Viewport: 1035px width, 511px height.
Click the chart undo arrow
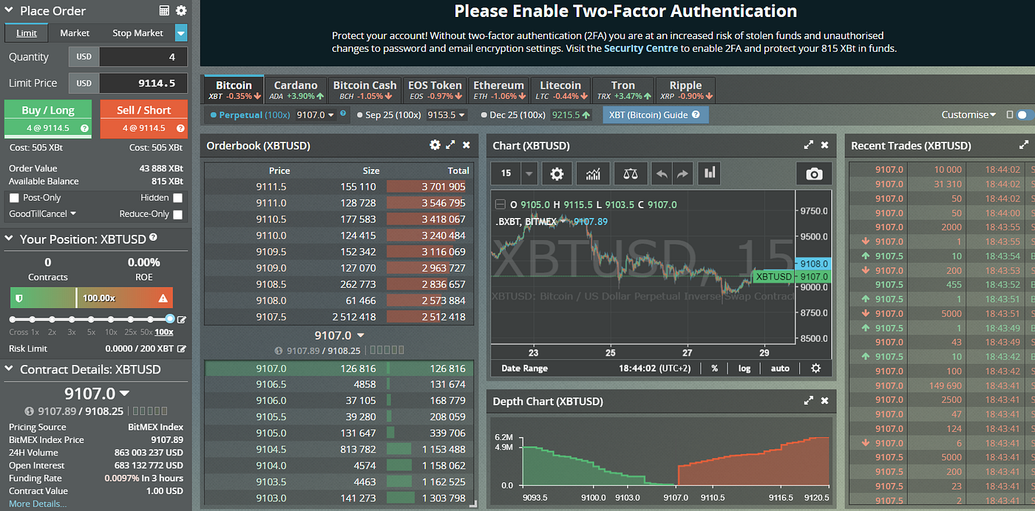pyautogui.click(x=662, y=174)
